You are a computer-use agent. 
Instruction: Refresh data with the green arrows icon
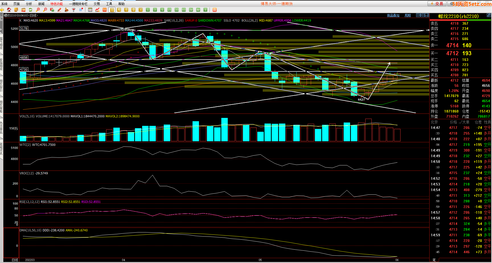31,10
